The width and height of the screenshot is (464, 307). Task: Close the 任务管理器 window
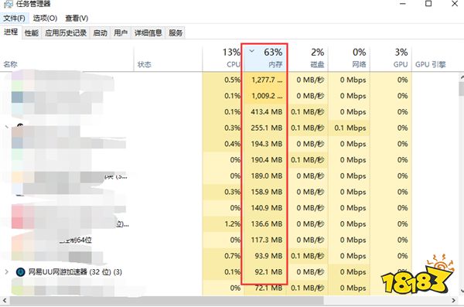point(455,4)
